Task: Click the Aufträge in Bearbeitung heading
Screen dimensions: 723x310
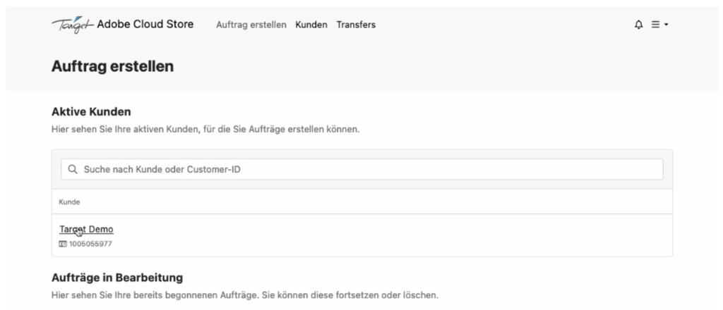Action: (x=117, y=278)
